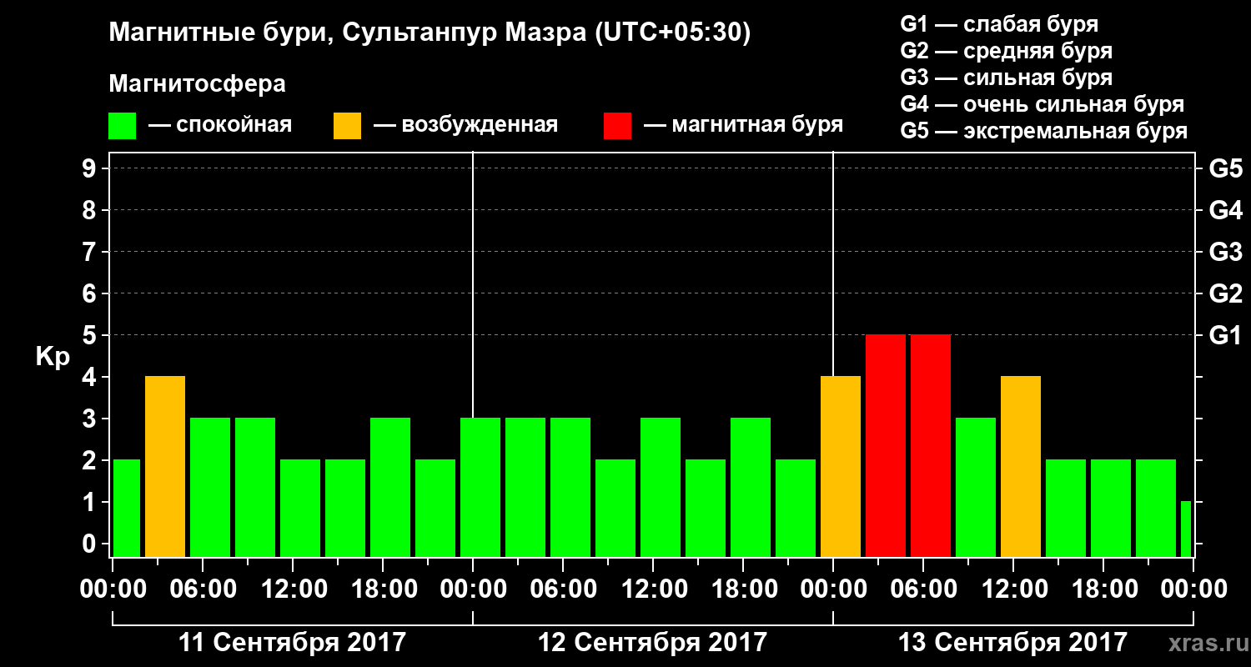Click the green Kp 3 bar at 18:00, 11 September
1251x667 pixels.
[390, 488]
